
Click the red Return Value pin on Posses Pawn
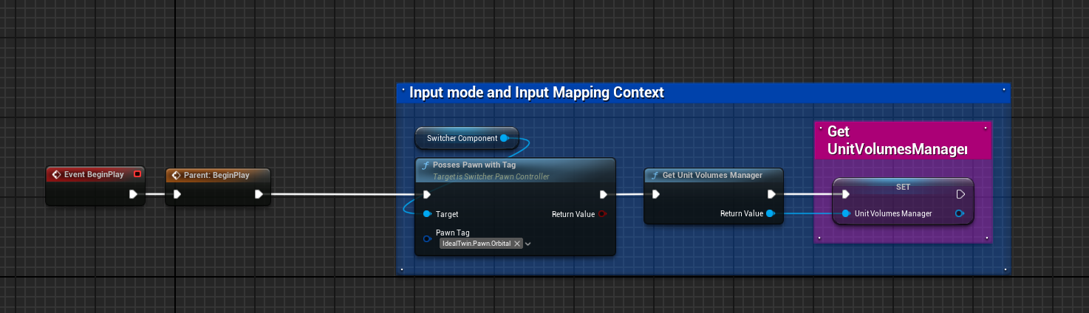[x=602, y=214]
